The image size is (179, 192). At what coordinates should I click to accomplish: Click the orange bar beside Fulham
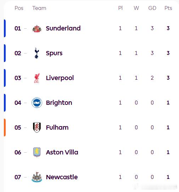point(5,128)
